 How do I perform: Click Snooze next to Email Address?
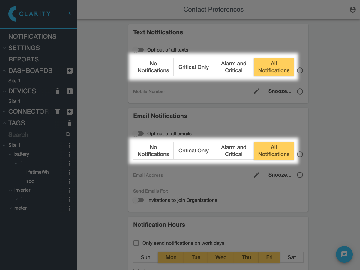click(280, 175)
